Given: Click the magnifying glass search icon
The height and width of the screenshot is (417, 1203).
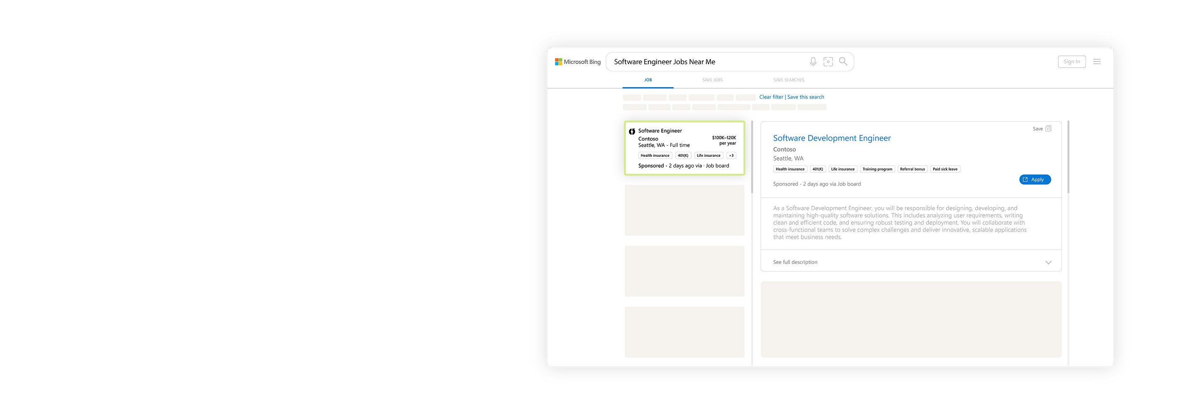Looking at the screenshot, I should coord(843,61).
